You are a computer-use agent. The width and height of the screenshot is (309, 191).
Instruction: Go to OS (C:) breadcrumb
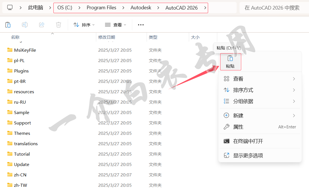(x=65, y=8)
